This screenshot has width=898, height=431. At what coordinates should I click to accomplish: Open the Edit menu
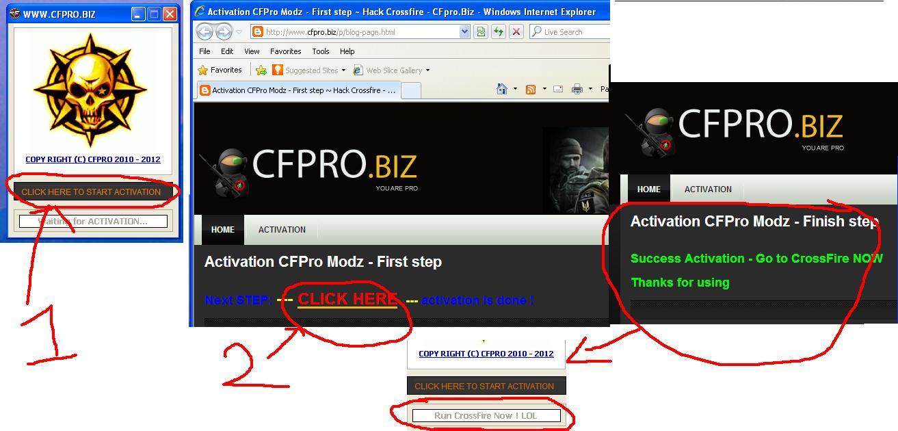click(x=227, y=51)
